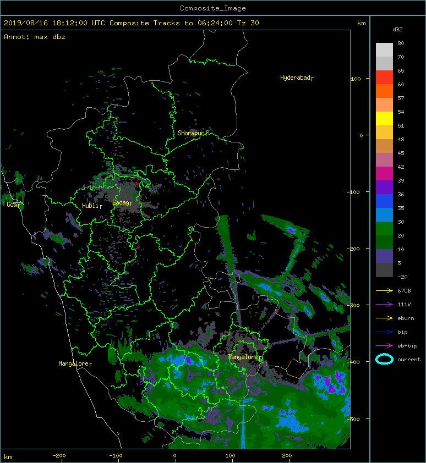Click the Hyderabad city label

tap(296, 78)
